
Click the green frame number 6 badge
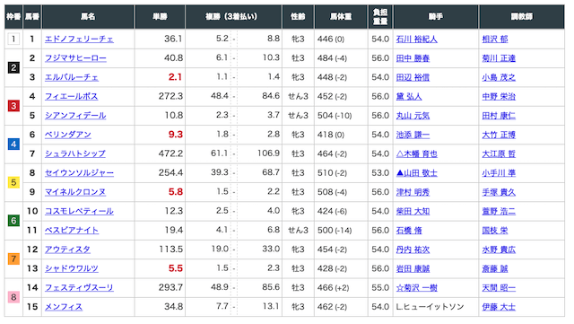13,220
